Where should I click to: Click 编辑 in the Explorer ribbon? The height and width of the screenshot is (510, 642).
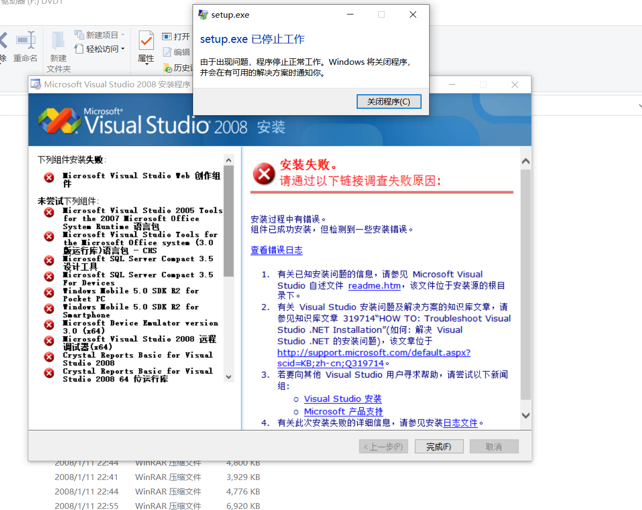click(x=176, y=52)
